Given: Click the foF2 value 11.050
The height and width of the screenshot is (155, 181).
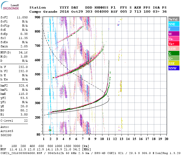Looking at the screenshot, I should click(x=22, y=17).
